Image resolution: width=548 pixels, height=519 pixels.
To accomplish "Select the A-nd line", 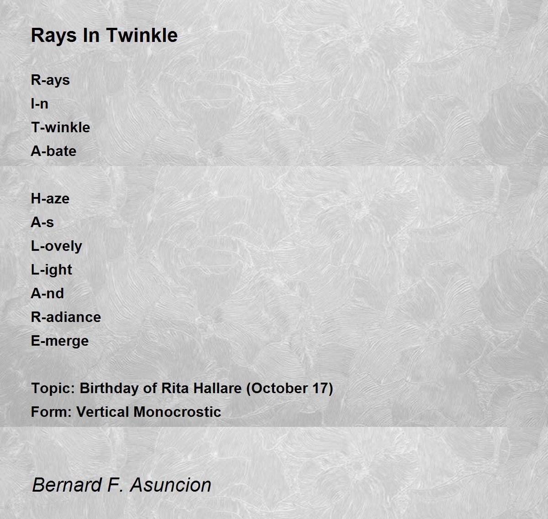I will point(47,293).
